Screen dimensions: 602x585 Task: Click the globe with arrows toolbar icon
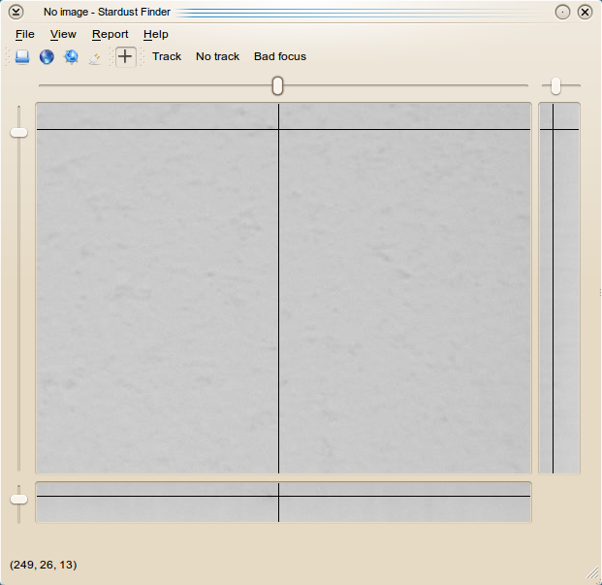pos(71,57)
